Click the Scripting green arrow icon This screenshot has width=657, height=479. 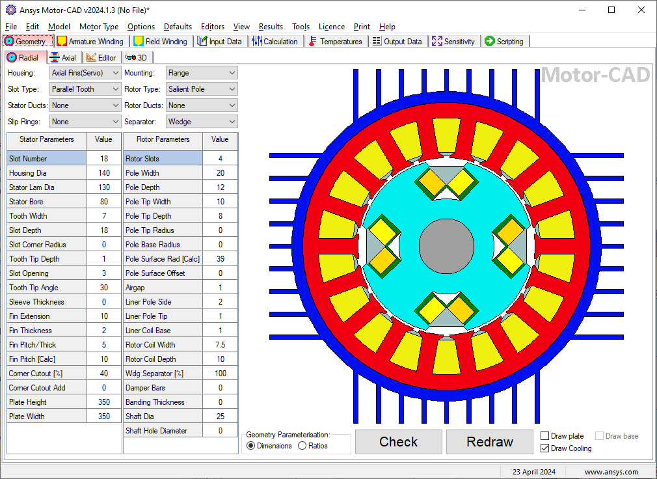coord(489,41)
